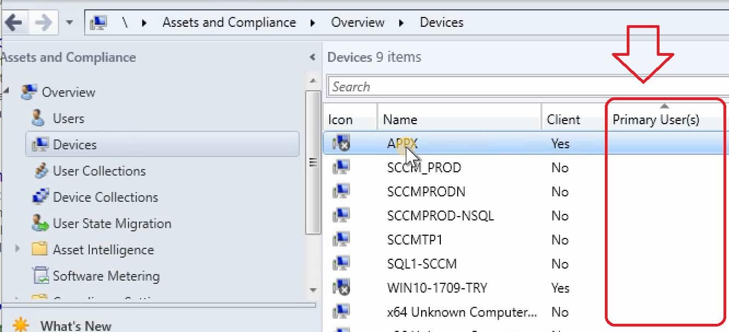The image size is (729, 332).
Task: Open What's New in the navigation pane
Action: [76, 326]
